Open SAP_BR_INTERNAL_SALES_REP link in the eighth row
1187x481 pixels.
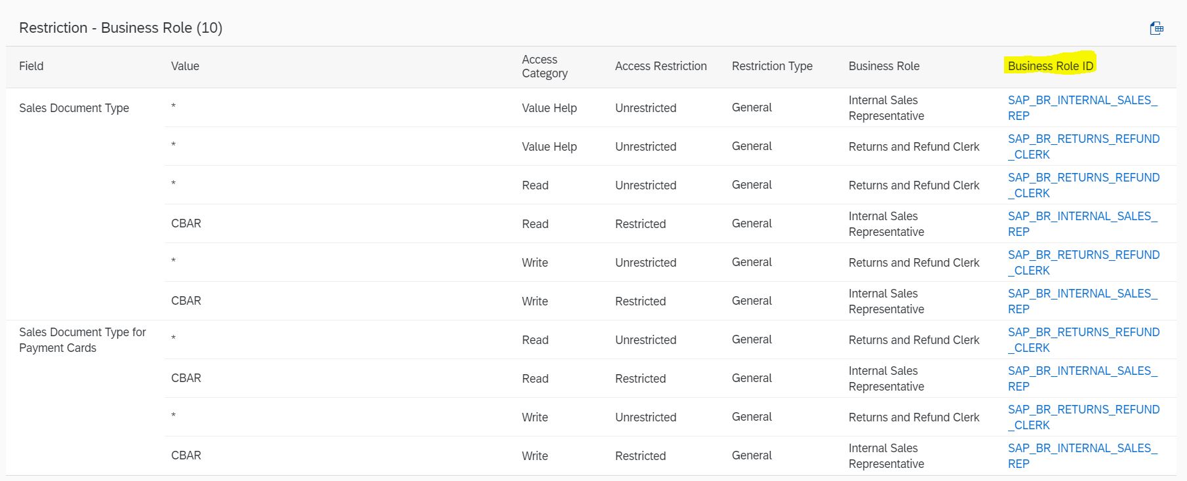click(1083, 379)
